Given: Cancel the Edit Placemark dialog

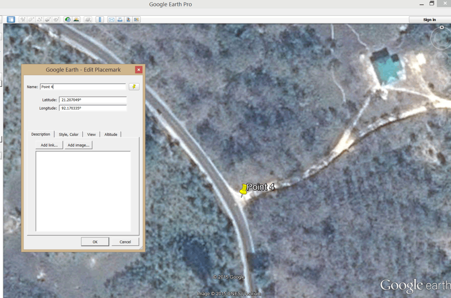Looking at the screenshot, I should (125, 242).
